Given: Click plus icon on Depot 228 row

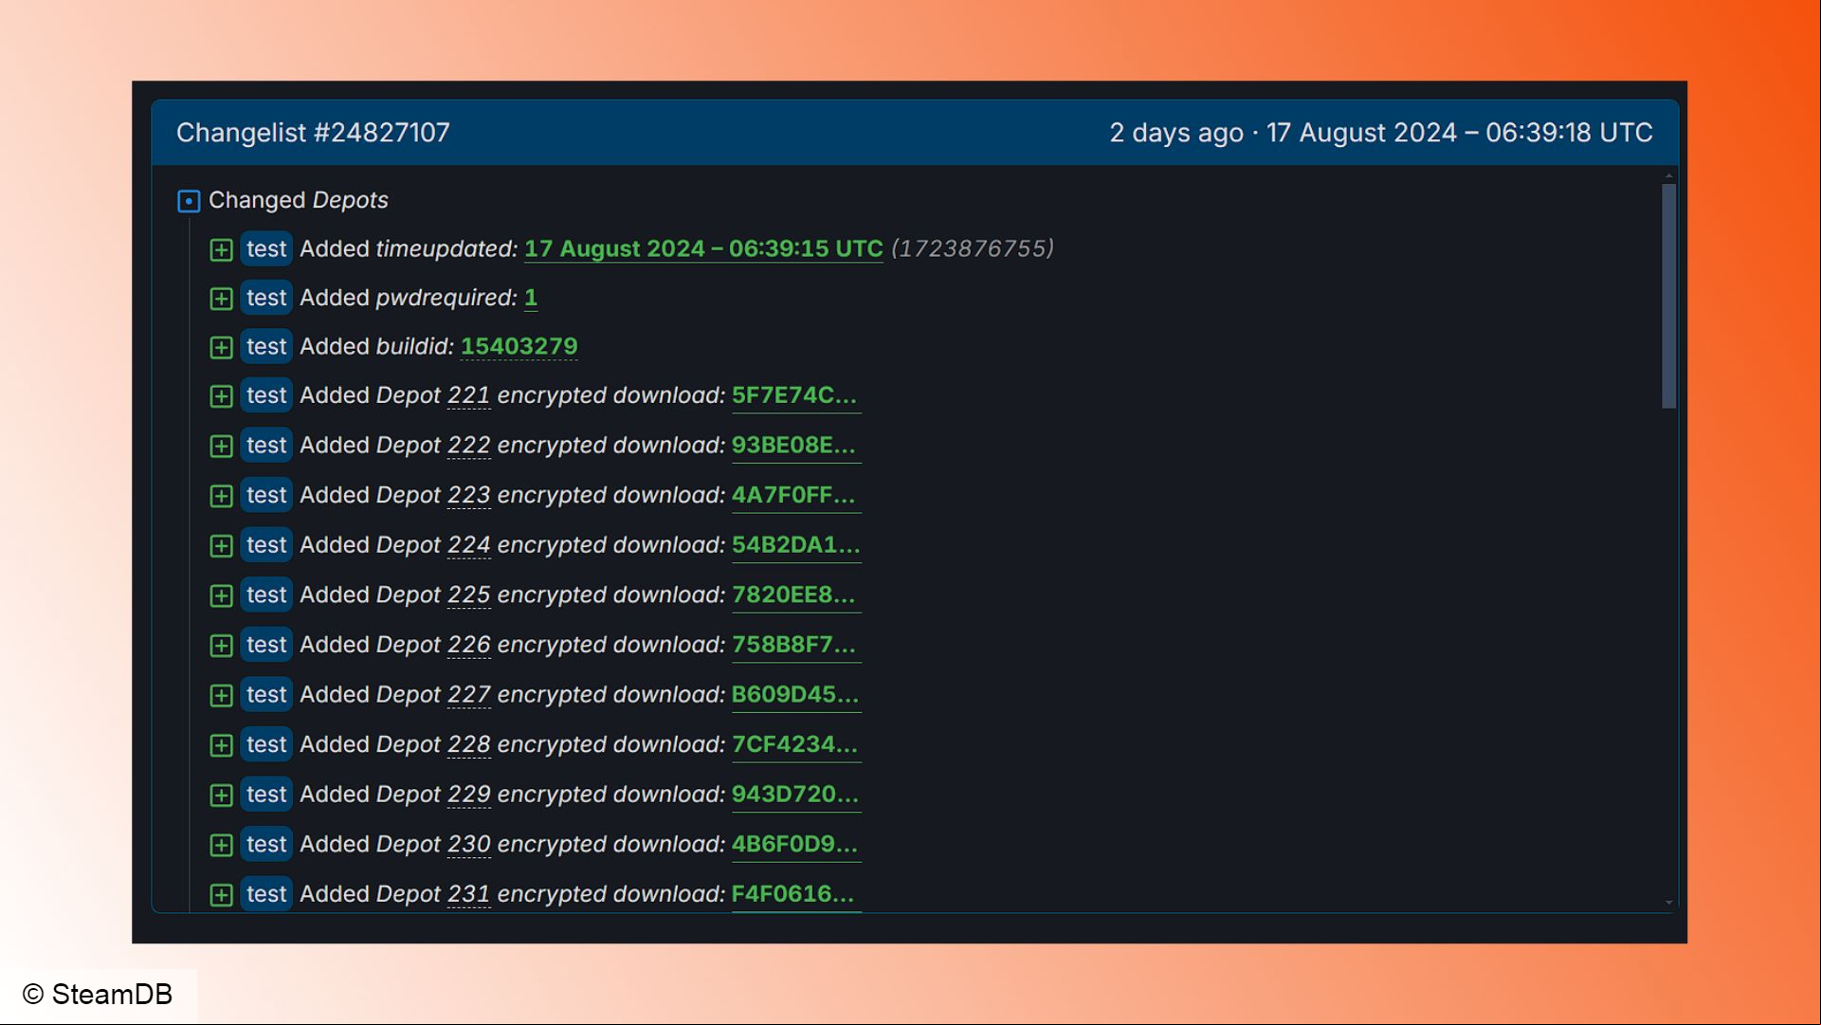Looking at the screenshot, I should coord(221,745).
